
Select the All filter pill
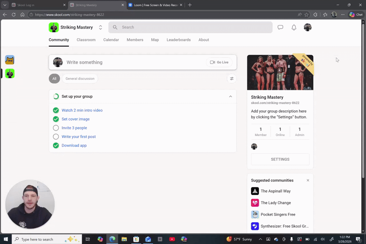(x=54, y=78)
